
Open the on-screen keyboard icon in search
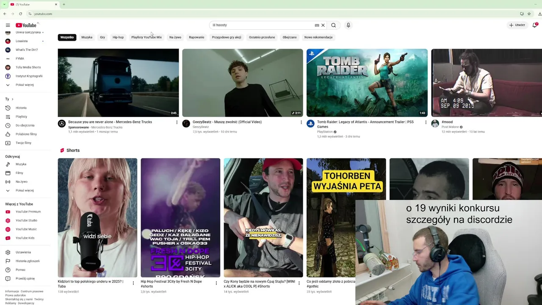pyautogui.click(x=317, y=25)
